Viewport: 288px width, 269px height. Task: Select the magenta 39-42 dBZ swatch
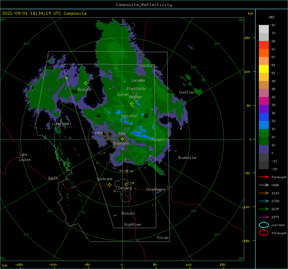[x=264, y=101]
